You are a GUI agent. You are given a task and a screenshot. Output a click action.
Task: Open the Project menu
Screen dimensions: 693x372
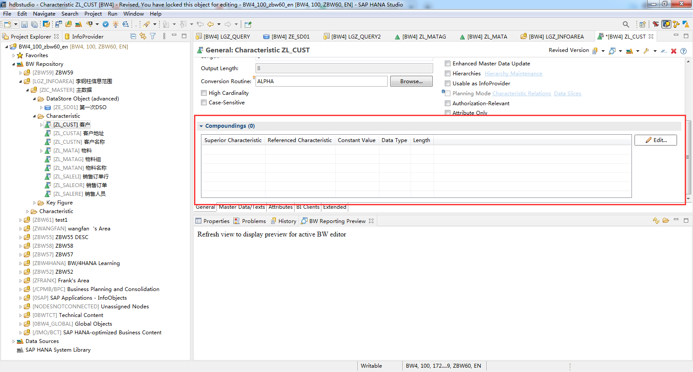[93, 14]
